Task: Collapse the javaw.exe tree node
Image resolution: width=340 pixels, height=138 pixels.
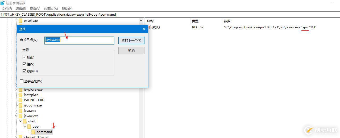Action: coord(16,116)
